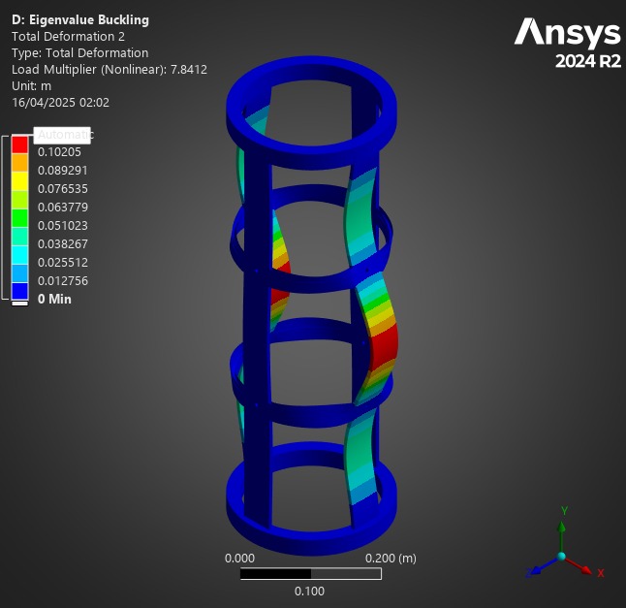
Task: Click the 0.10205 legend value
Action: [59, 151]
